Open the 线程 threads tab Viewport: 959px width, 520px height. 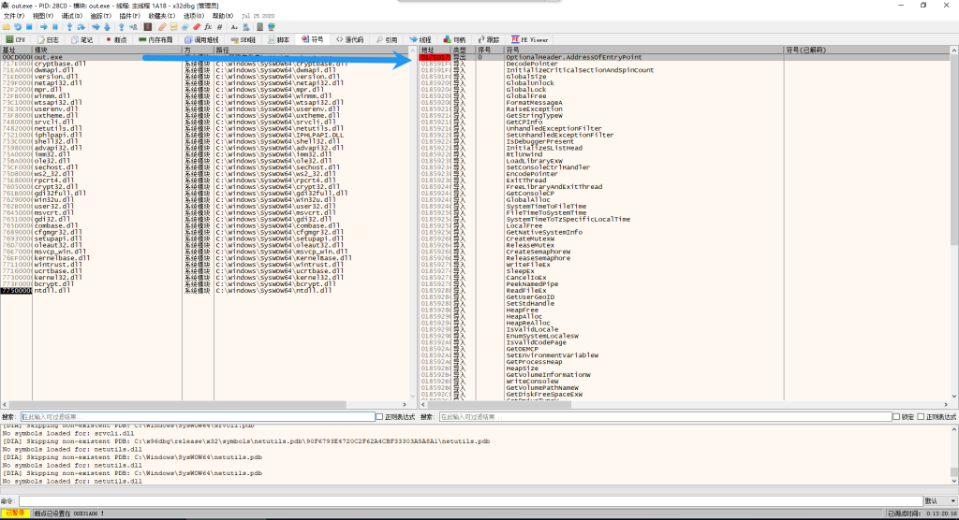(420, 39)
